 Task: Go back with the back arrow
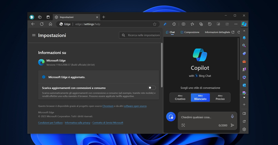33,24
